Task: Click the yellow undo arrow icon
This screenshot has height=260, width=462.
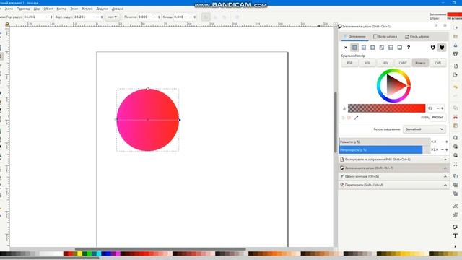Action: point(456,87)
